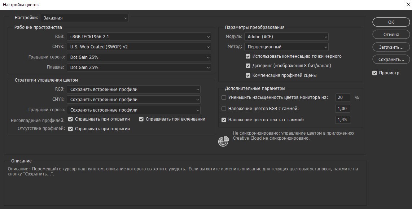
Task: Toggle the Просмотр preview checkbox
Action: pyautogui.click(x=374, y=73)
